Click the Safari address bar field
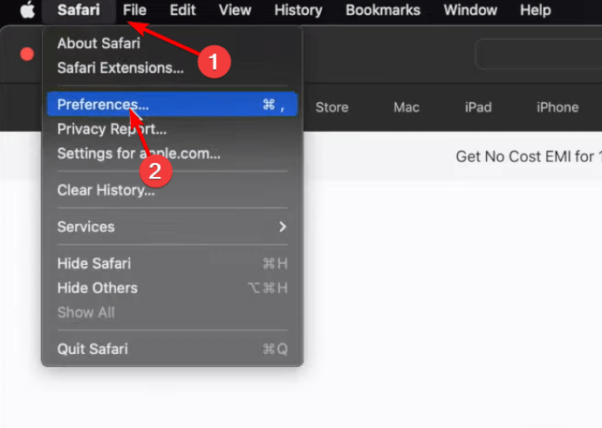The height and width of the screenshot is (428, 602). tap(538, 54)
